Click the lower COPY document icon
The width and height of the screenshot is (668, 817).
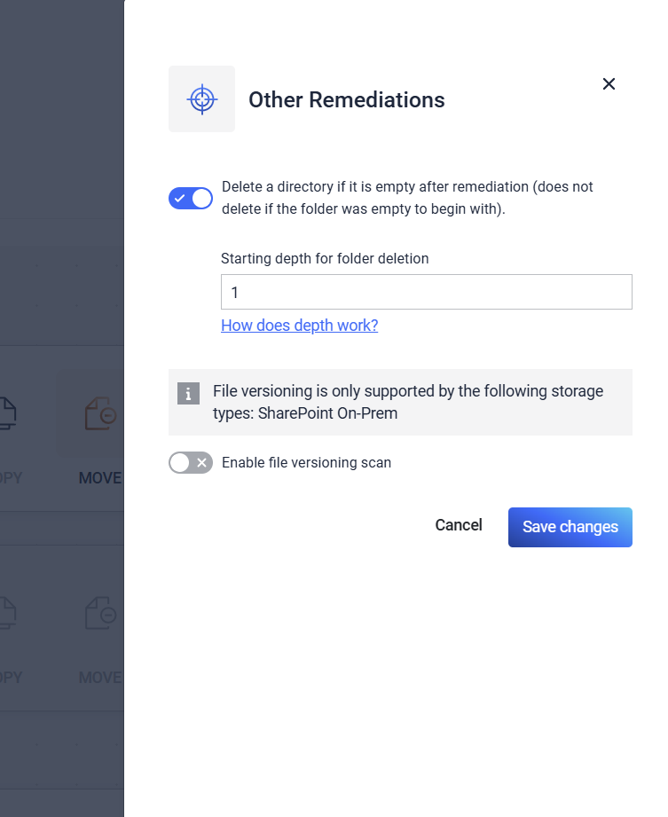point(7,613)
